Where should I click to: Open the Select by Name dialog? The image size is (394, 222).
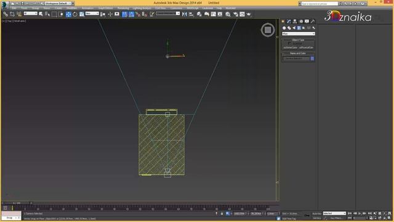coord(47,14)
